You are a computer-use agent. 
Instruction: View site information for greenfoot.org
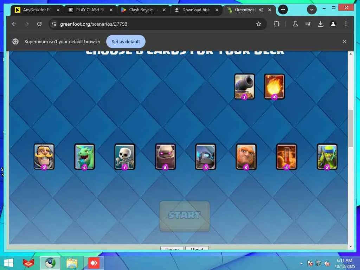pos(54,24)
